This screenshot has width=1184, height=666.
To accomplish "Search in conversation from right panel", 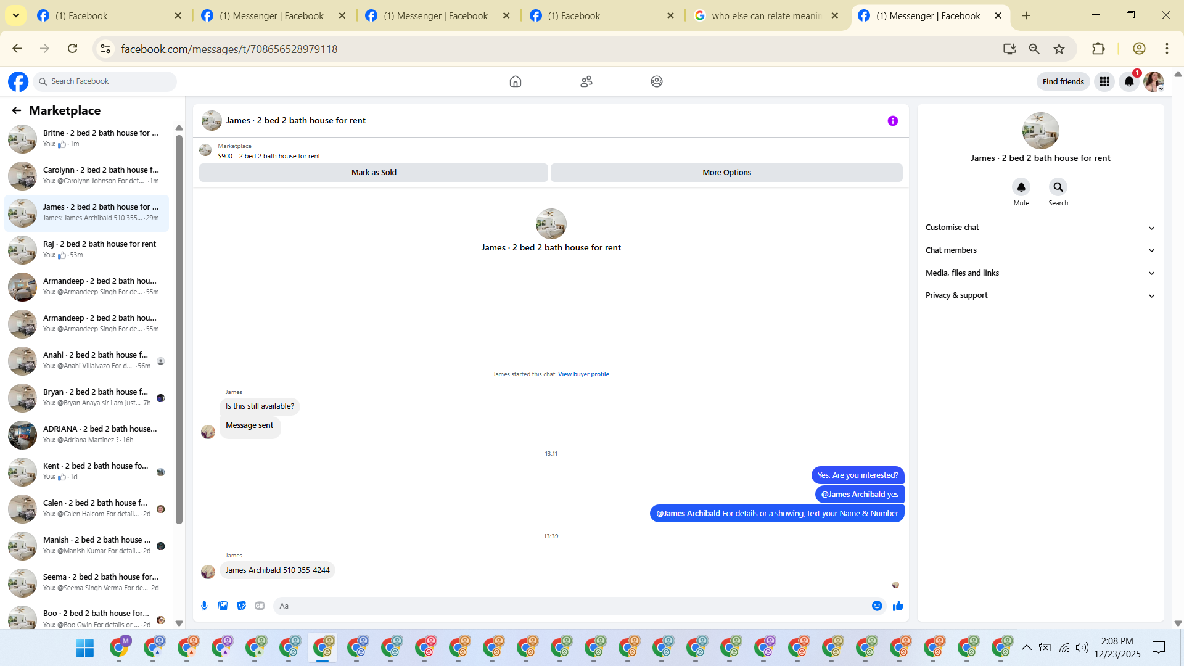I will [1058, 187].
